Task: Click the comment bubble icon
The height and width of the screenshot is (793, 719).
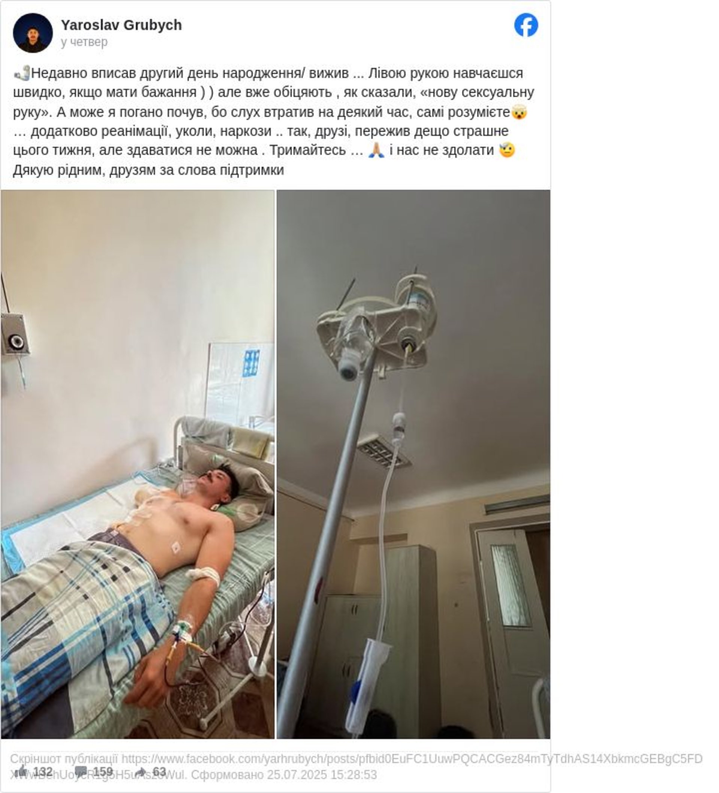Action: click(81, 771)
